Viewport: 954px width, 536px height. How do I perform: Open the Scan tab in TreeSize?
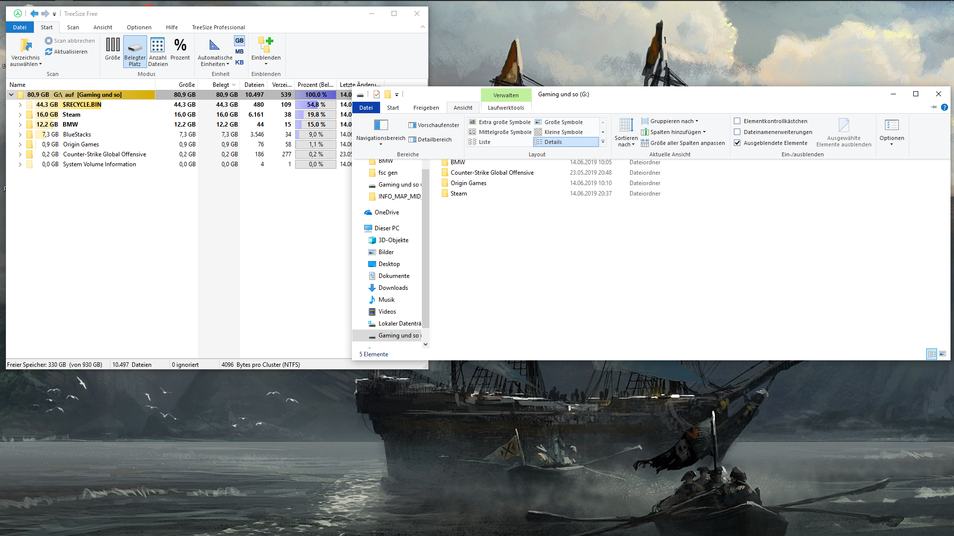[73, 27]
